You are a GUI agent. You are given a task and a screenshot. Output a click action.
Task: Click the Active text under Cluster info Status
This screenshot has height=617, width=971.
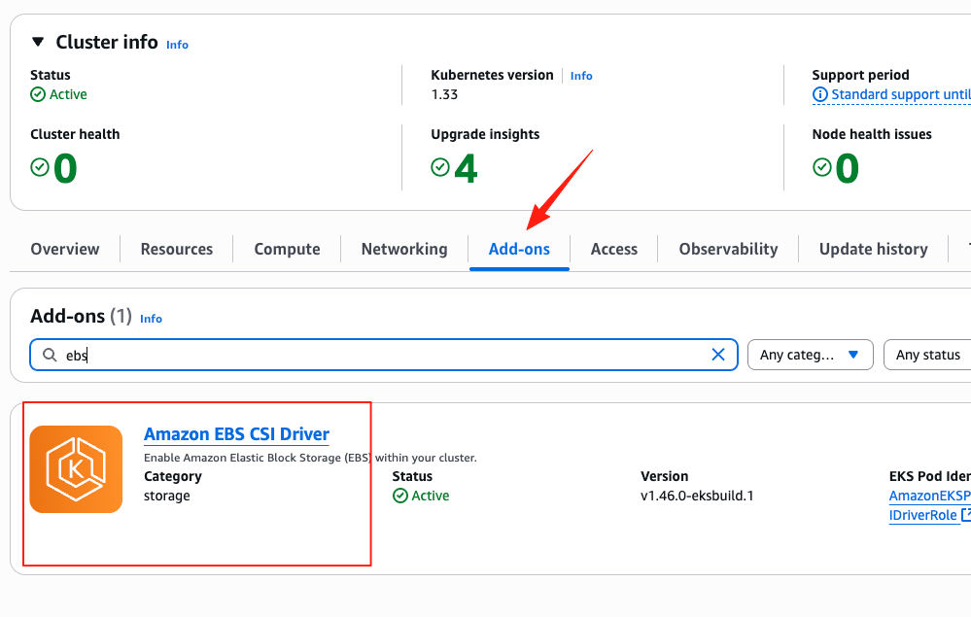click(x=68, y=94)
